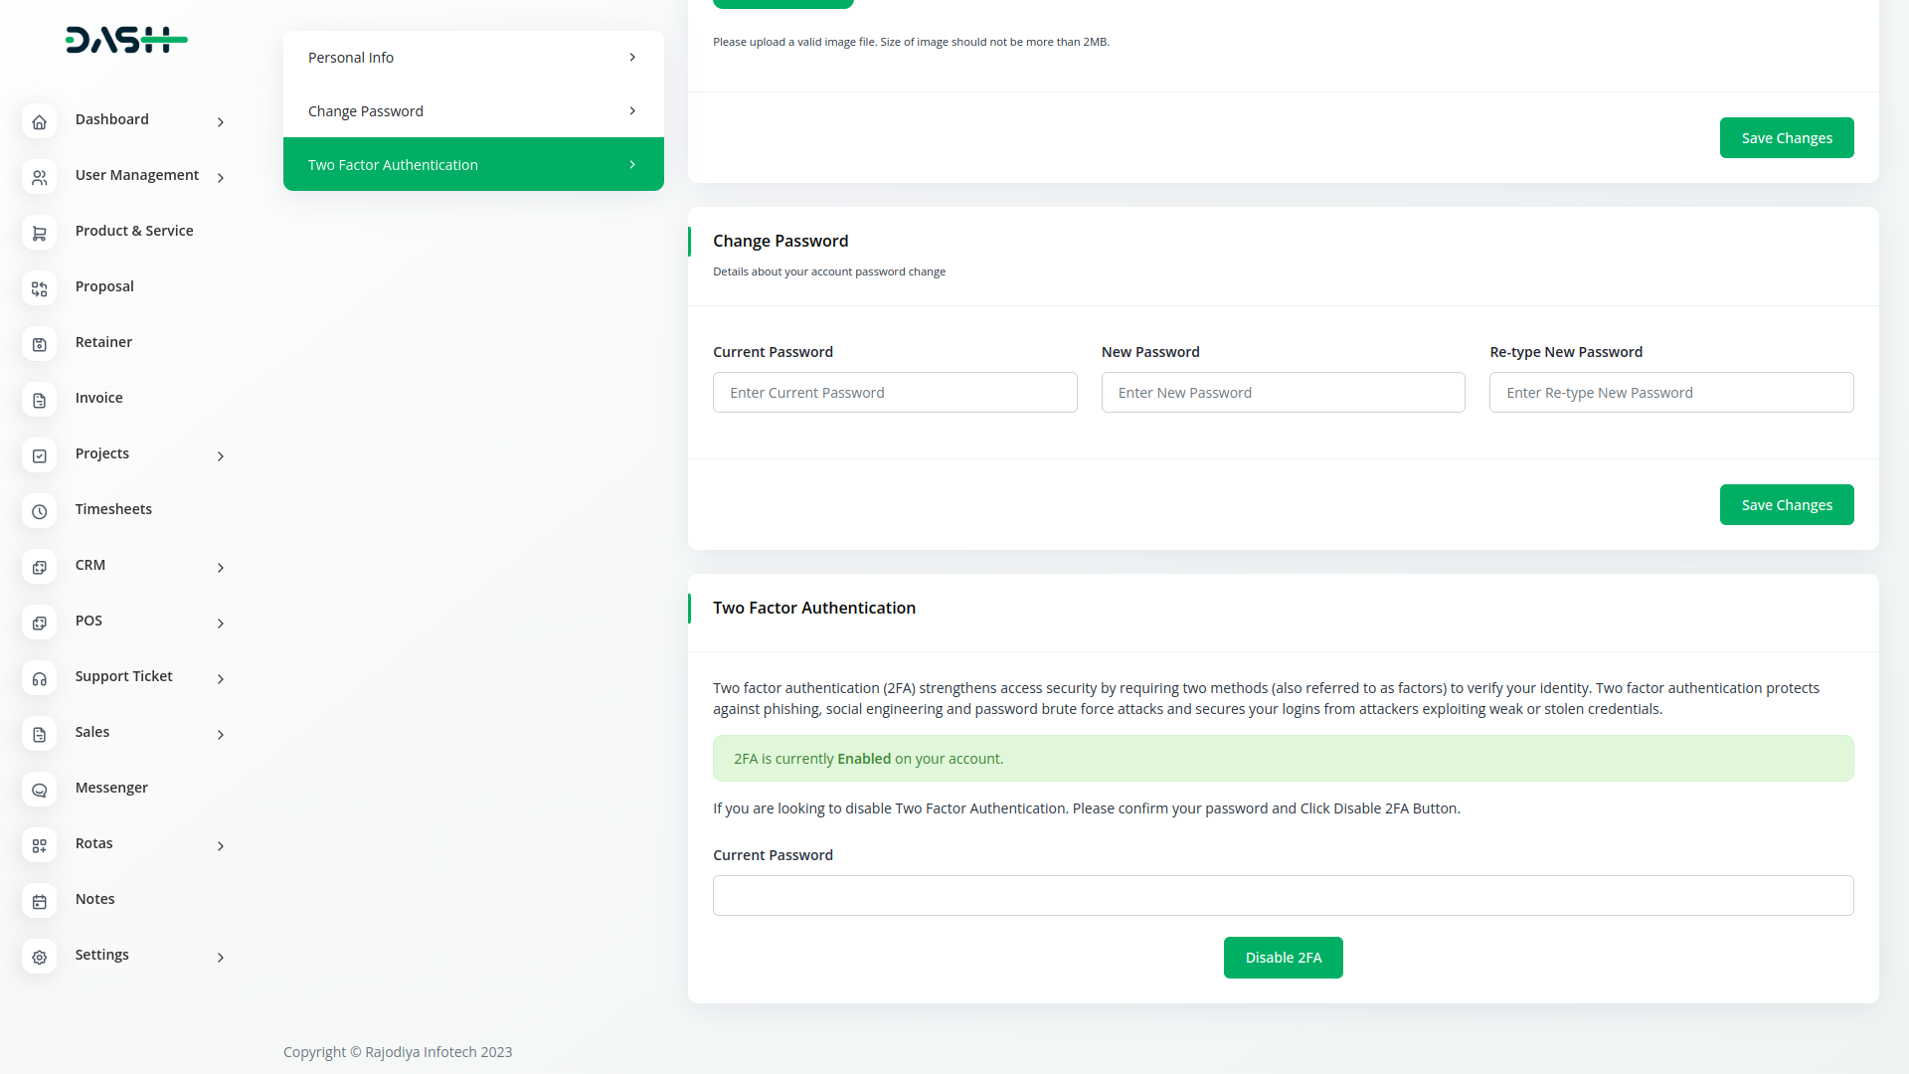Viewport: 1909px width, 1074px height.
Task: Click the Notes calendar icon
Action: click(39, 901)
